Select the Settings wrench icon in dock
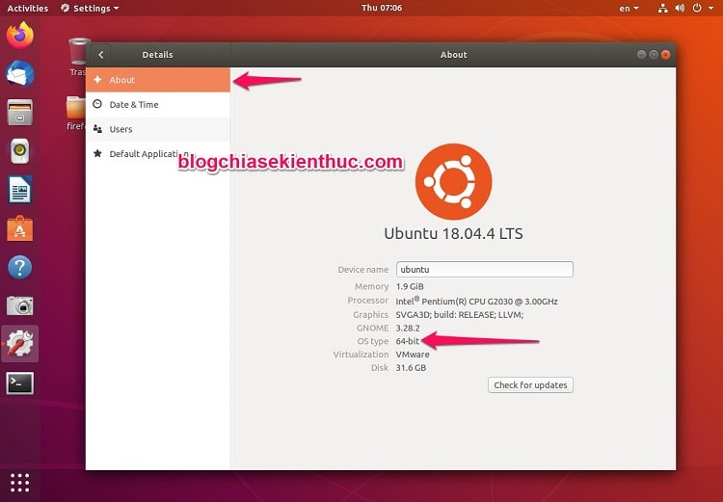 tap(20, 344)
